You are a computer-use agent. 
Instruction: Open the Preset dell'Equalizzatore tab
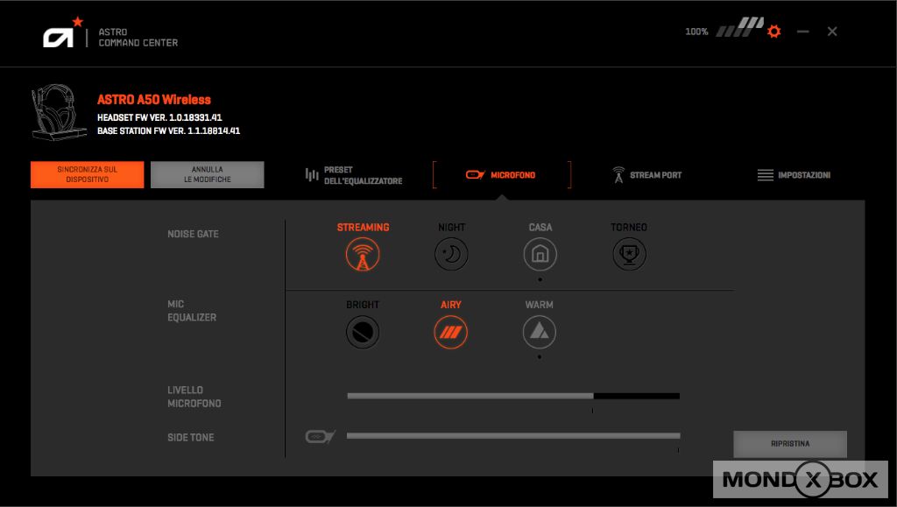click(x=353, y=175)
